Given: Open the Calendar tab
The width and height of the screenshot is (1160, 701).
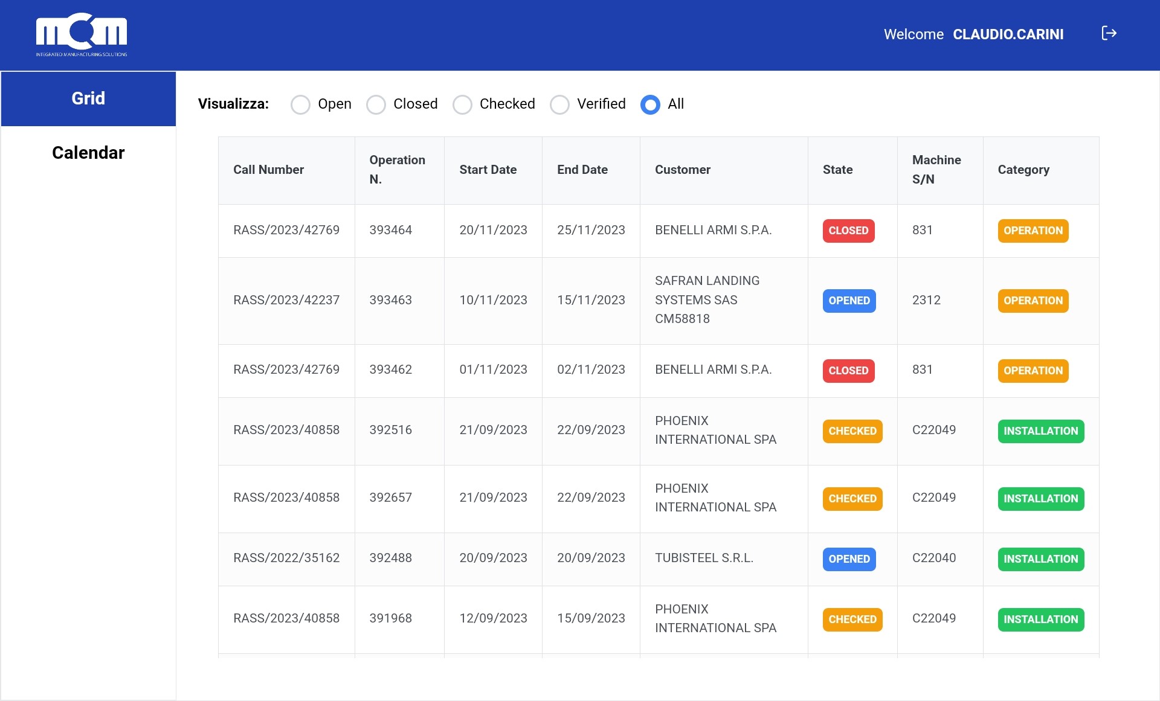Looking at the screenshot, I should (x=88, y=153).
